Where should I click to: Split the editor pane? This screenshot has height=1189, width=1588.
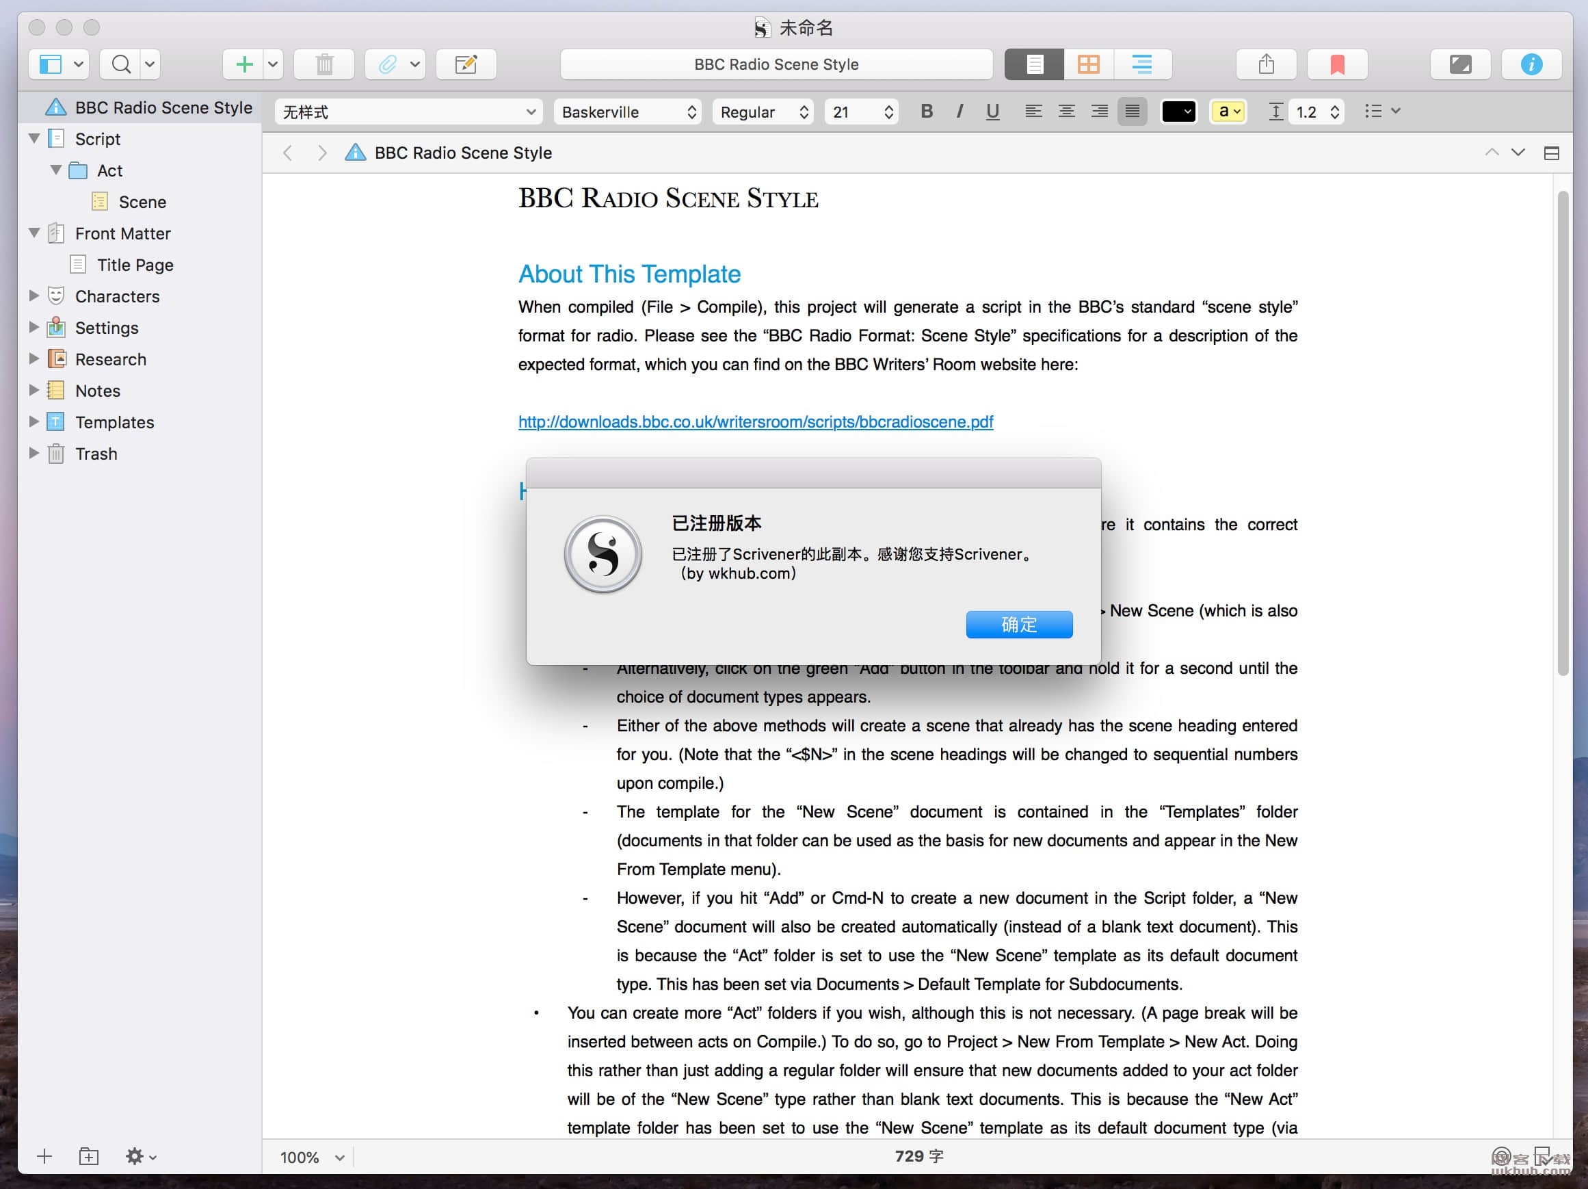click(x=1551, y=153)
